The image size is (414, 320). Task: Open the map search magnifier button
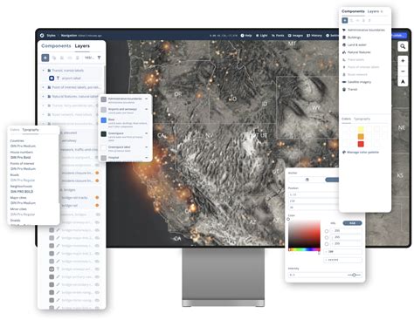(403, 46)
